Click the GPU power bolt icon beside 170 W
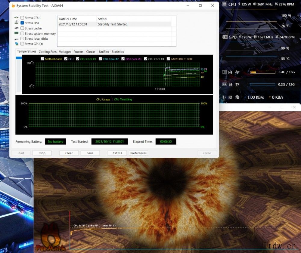This screenshot has width=301, height=253. click(x=240, y=37)
